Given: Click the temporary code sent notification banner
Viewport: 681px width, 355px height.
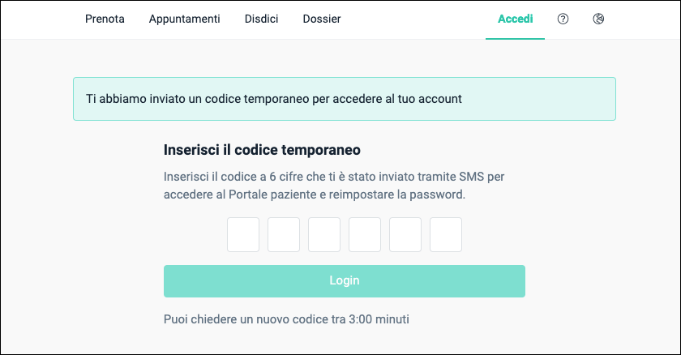Looking at the screenshot, I should click(345, 99).
